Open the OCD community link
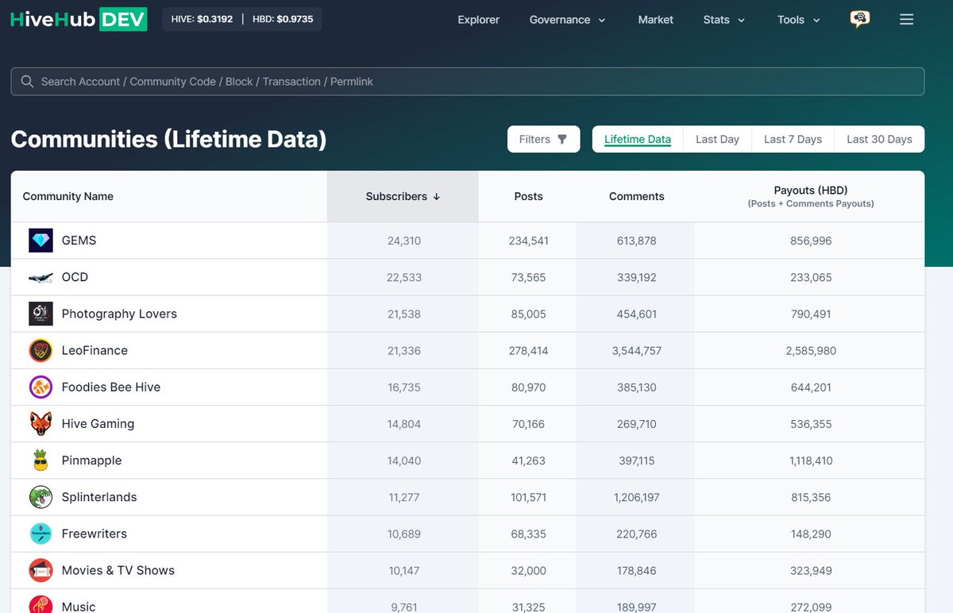Screen dimensions: 953x613 pyautogui.click(x=75, y=277)
